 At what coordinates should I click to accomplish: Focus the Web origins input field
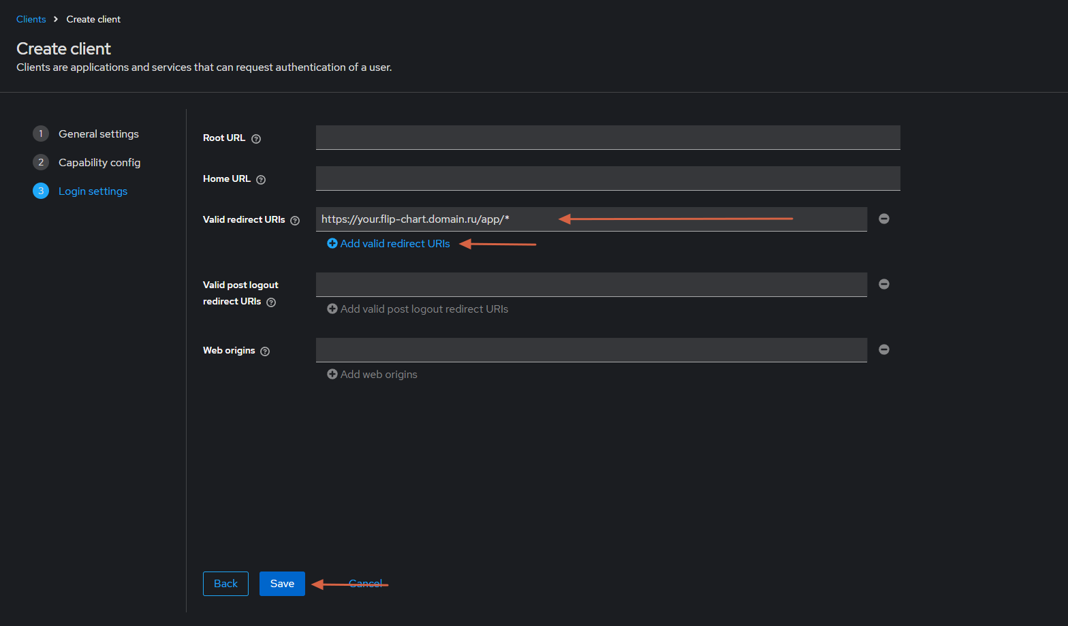[591, 350]
